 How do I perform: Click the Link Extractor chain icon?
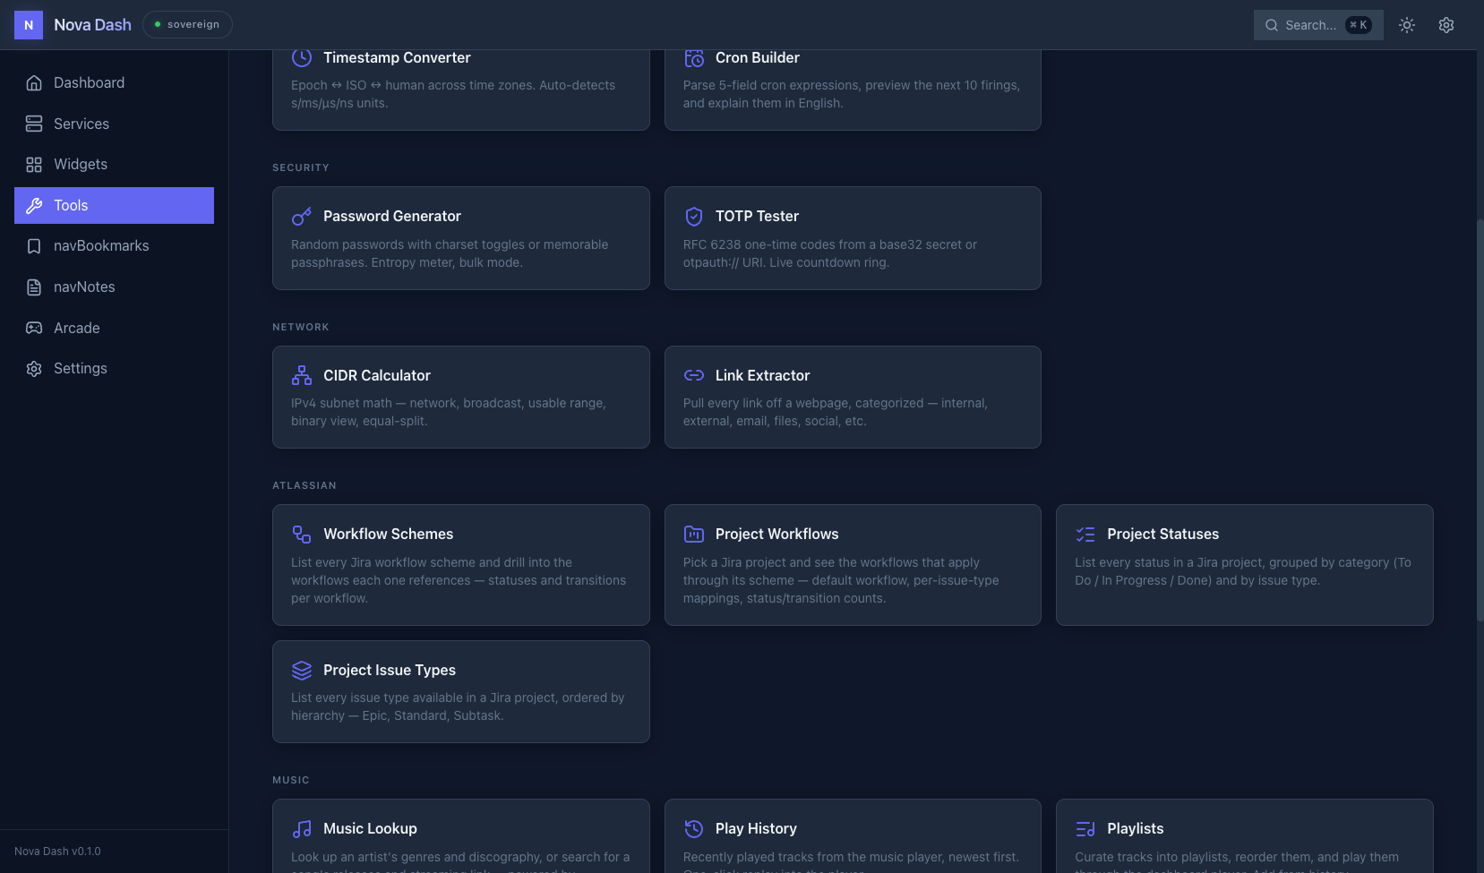(x=694, y=375)
